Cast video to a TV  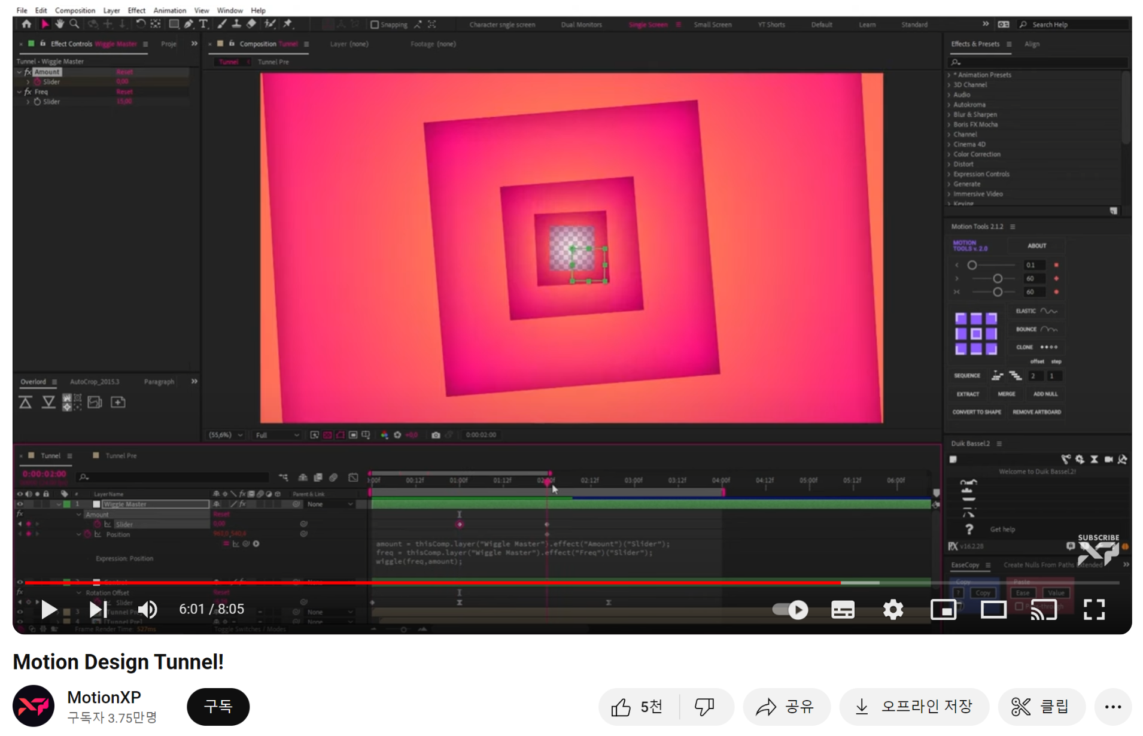(x=1044, y=610)
